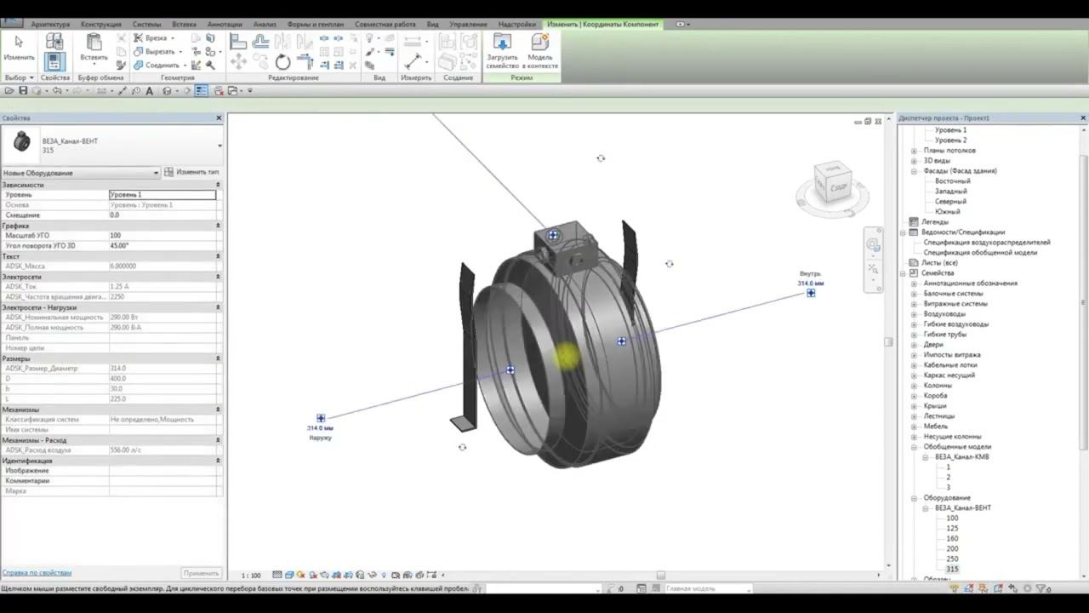Image resolution: width=1089 pixels, height=613 pixels.
Task: Select the Изменить (Modify) arrow tool
Action: click(19, 47)
